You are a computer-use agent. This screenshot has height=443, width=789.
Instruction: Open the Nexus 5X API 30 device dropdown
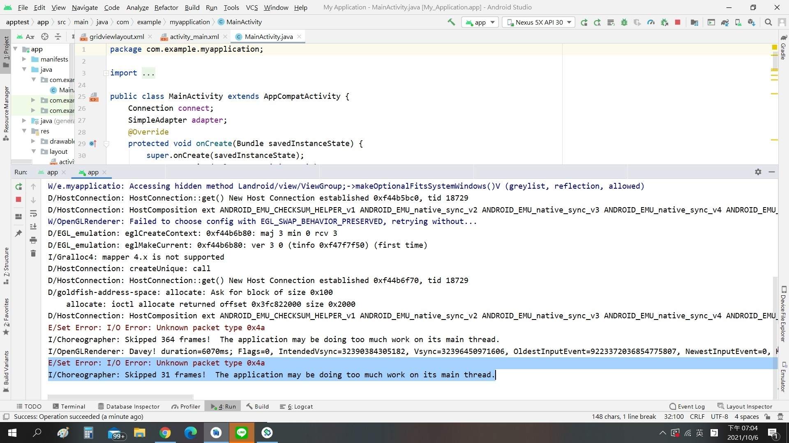(538, 22)
